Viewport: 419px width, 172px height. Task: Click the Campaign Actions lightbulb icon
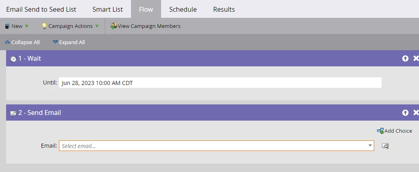pos(44,26)
